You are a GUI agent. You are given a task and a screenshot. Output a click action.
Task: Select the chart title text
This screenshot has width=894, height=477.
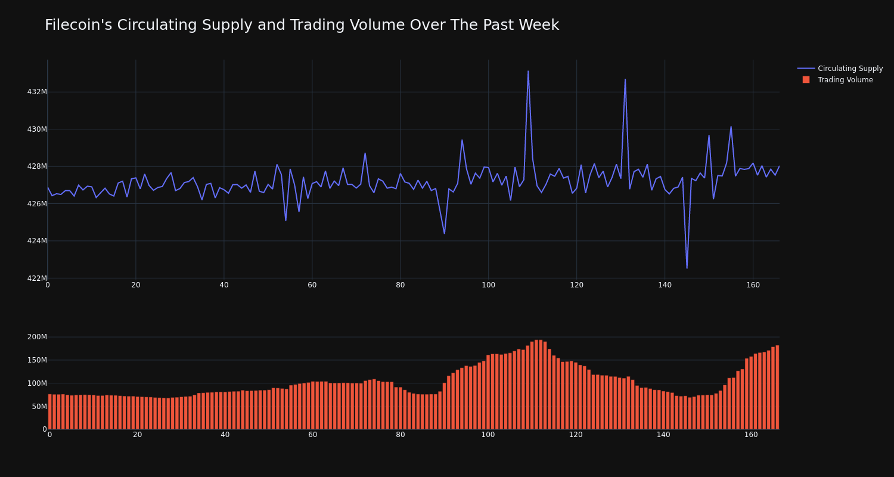[x=302, y=26]
